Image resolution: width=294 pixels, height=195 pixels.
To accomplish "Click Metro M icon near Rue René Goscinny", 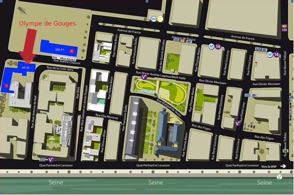I will pyautogui.click(x=212, y=46).
